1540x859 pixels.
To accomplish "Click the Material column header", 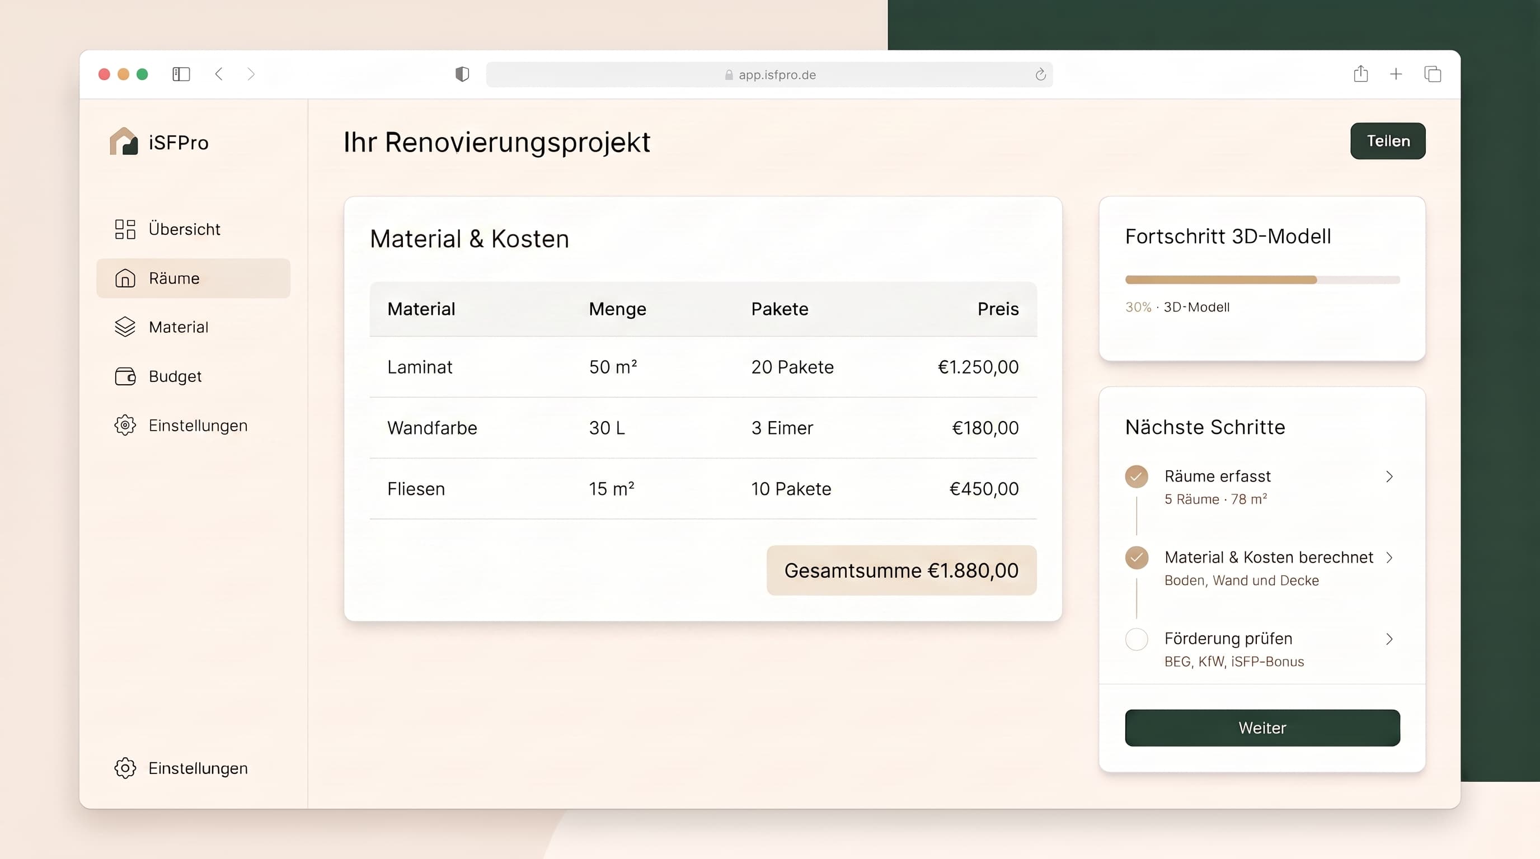I will click(x=421, y=309).
